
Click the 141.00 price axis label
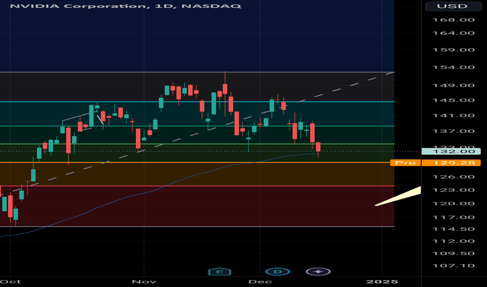click(x=454, y=115)
